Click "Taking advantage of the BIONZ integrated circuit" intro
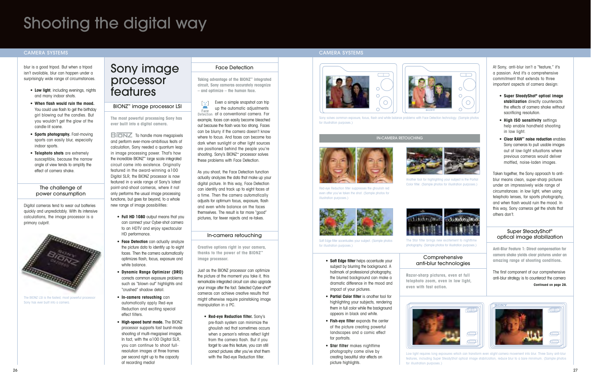Screen dimensions: 591x382 [x=234, y=85]
